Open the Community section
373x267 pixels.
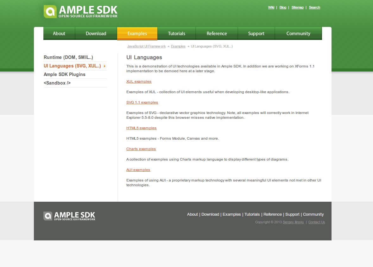click(x=298, y=33)
